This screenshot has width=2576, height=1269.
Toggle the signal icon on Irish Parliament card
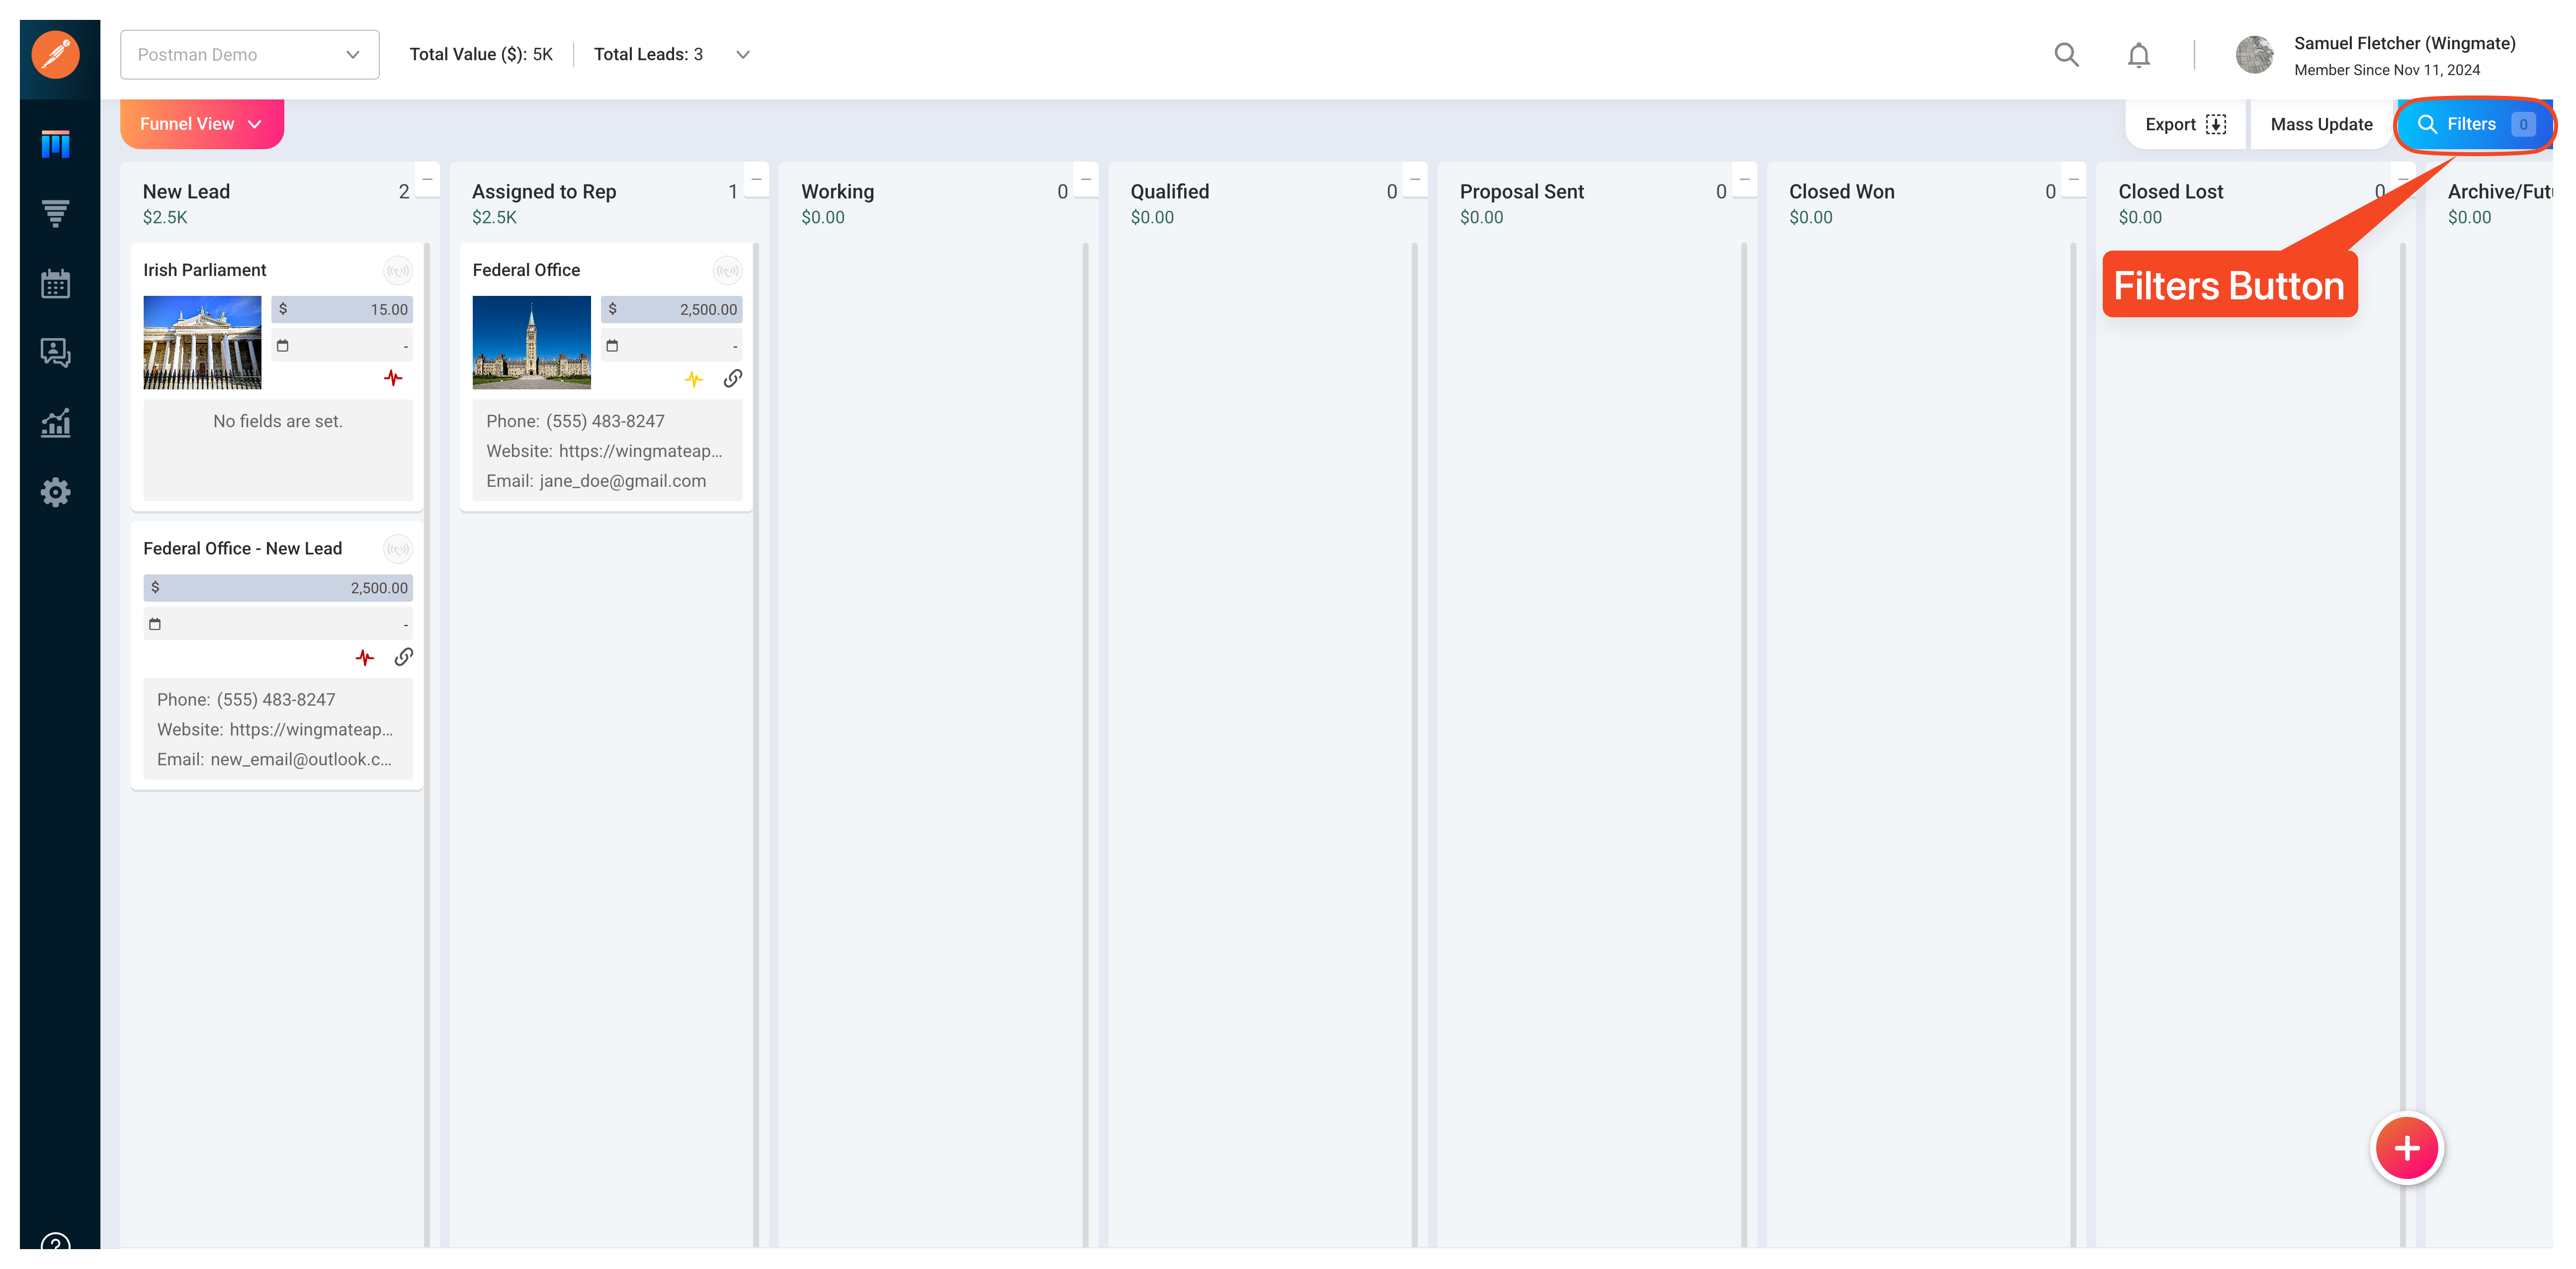pos(398,270)
